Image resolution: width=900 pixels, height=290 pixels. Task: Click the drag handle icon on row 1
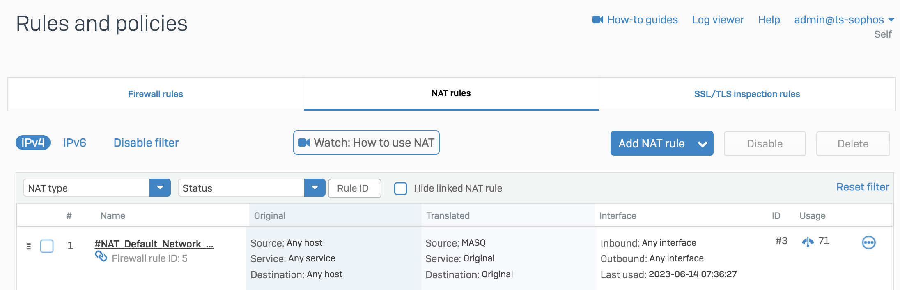[29, 246]
